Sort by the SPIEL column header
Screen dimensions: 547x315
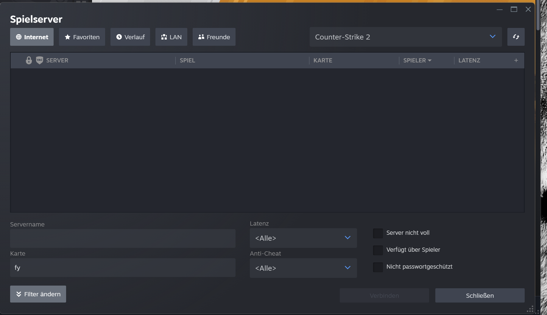tap(187, 60)
